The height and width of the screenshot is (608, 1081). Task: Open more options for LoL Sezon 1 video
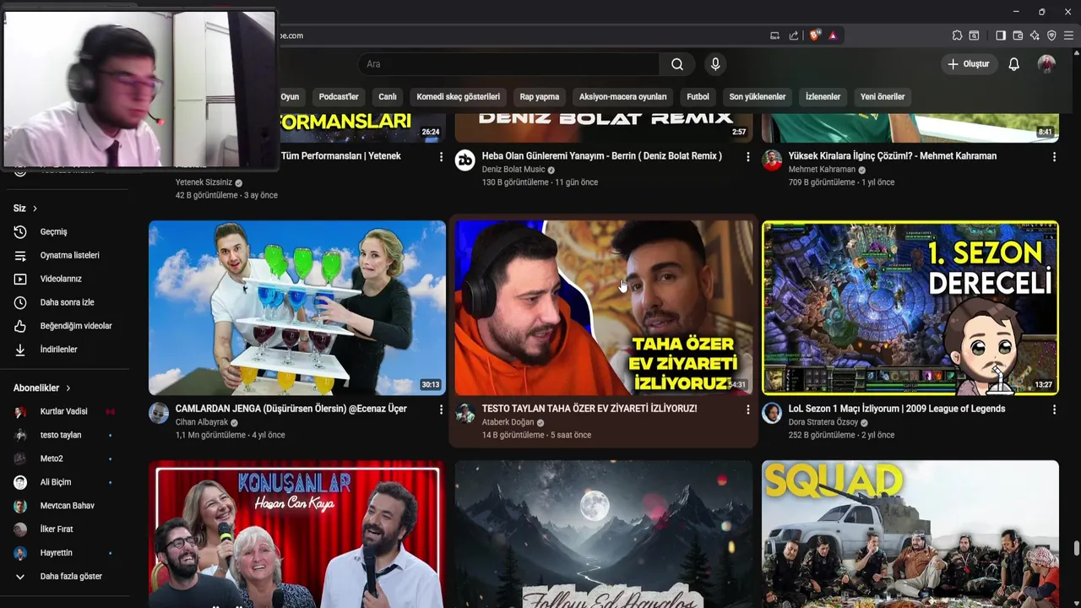[x=1054, y=410]
